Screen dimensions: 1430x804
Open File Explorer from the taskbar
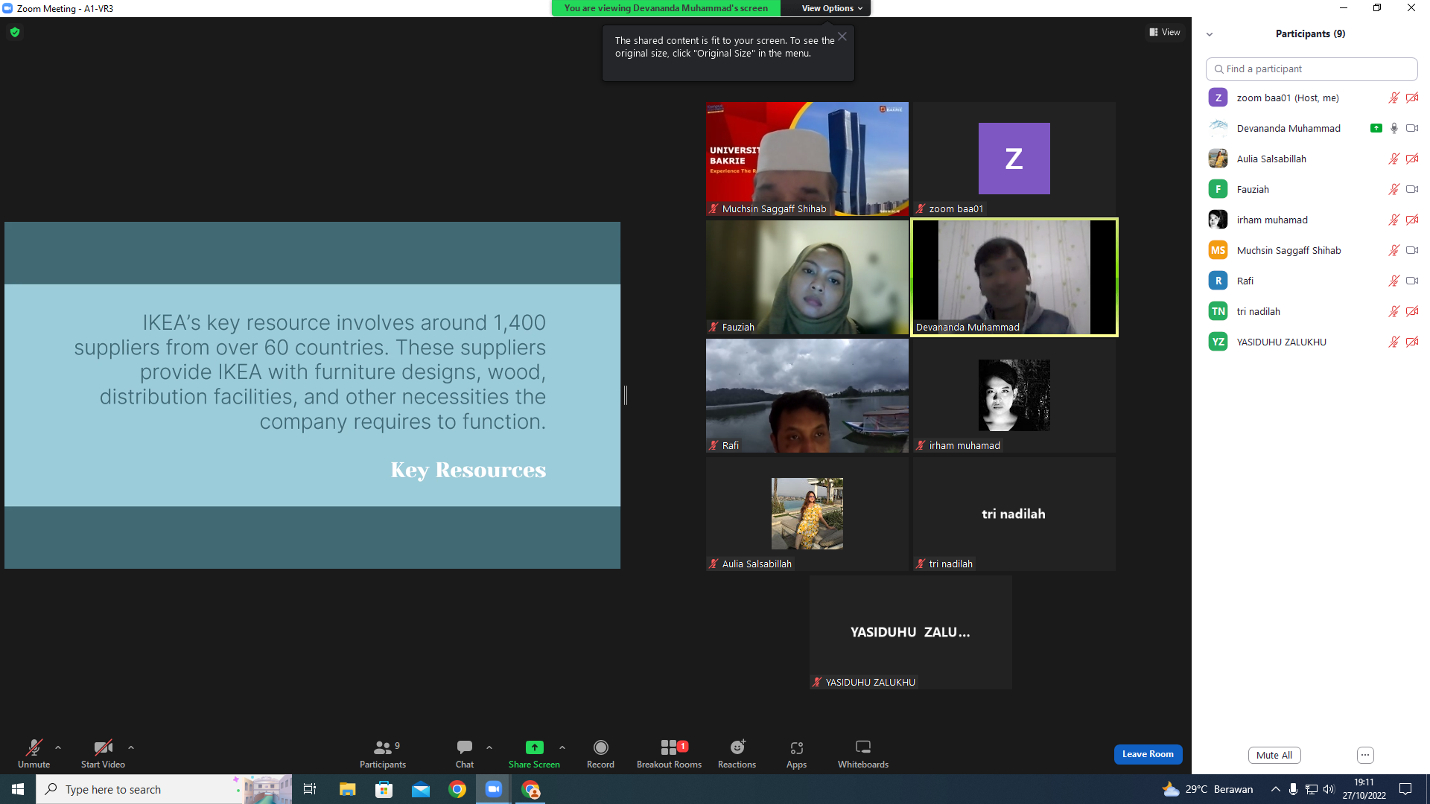[347, 789]
